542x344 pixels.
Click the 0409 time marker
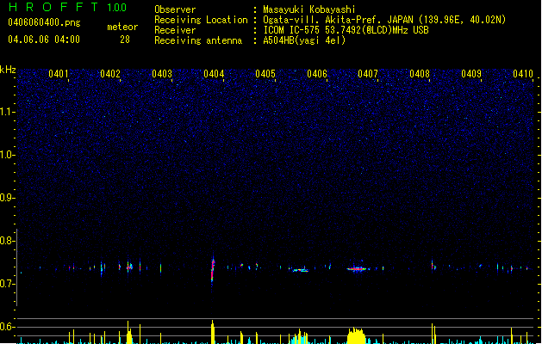click(471, 74)
